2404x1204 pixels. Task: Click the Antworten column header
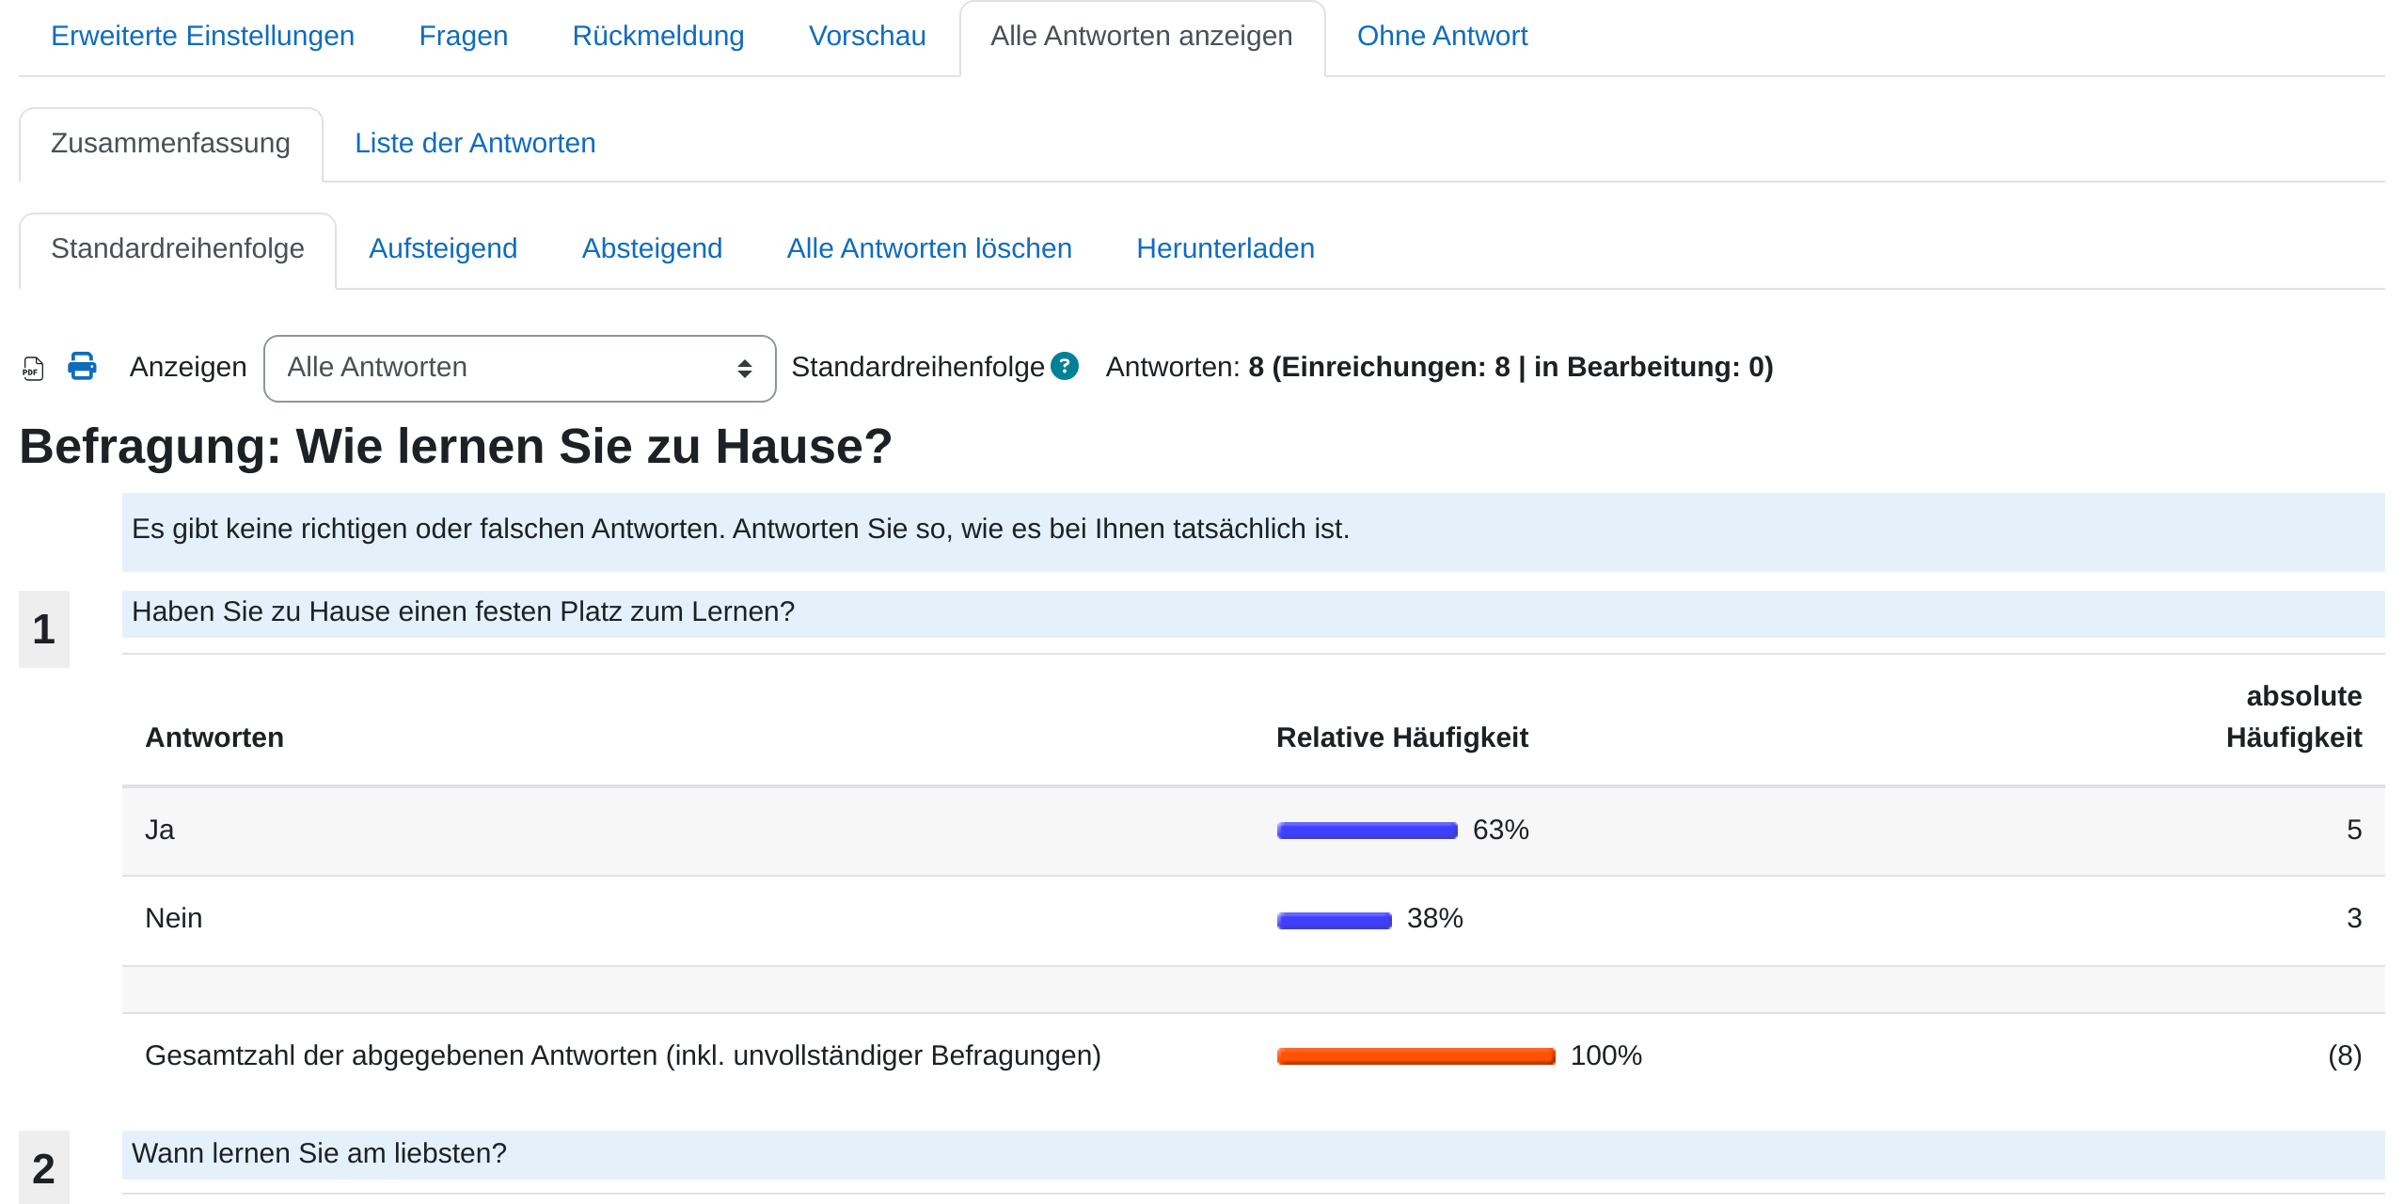tap(214, 737)
